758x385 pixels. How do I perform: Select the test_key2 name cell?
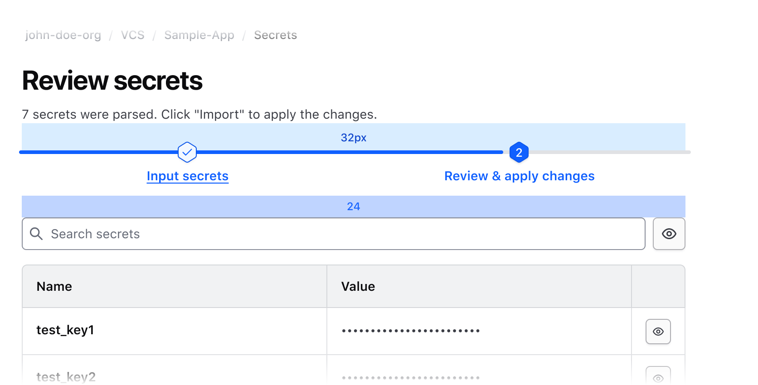click(66, 377)
